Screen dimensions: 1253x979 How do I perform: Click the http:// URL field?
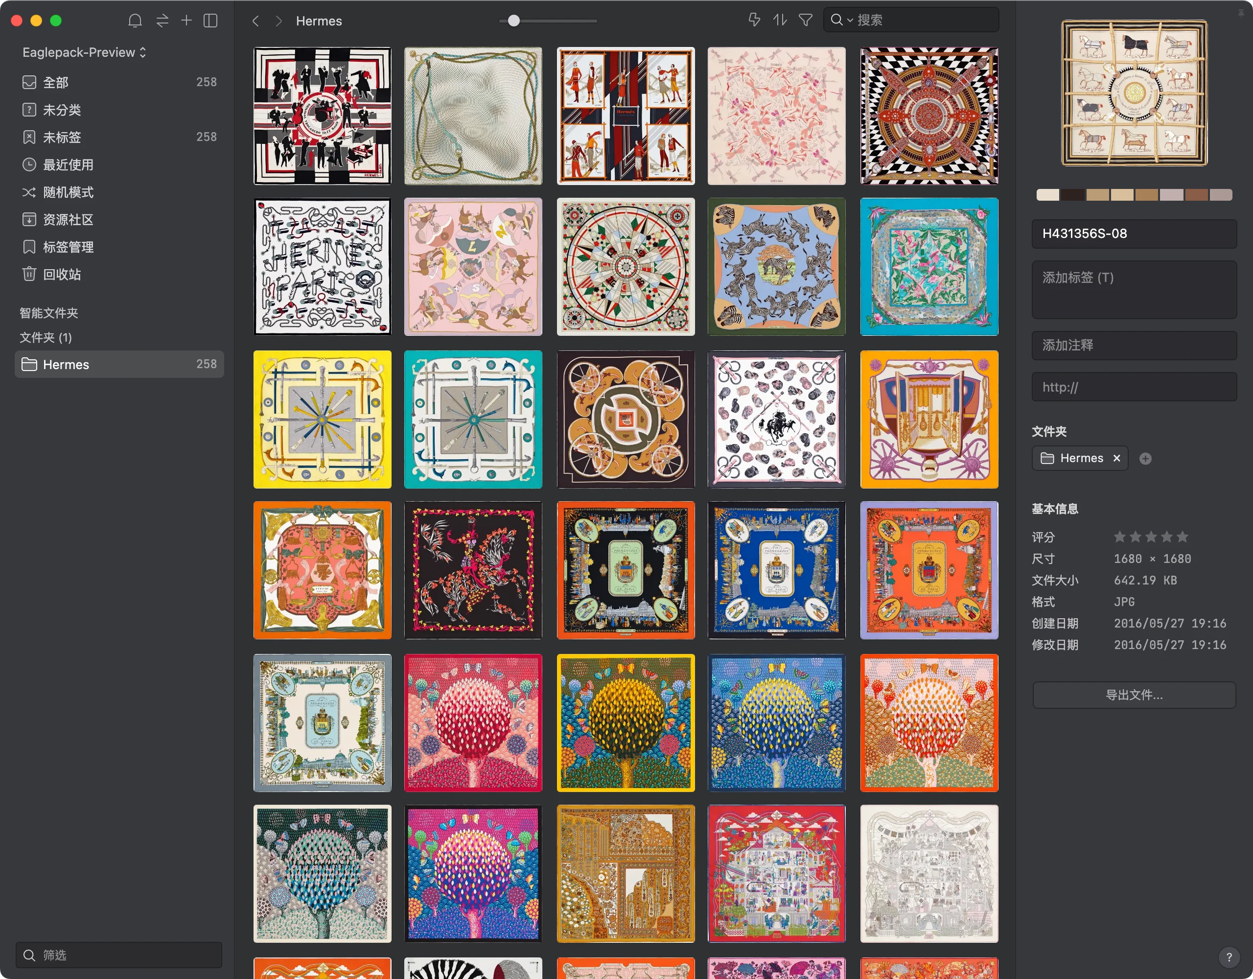tap(1134, 387)
